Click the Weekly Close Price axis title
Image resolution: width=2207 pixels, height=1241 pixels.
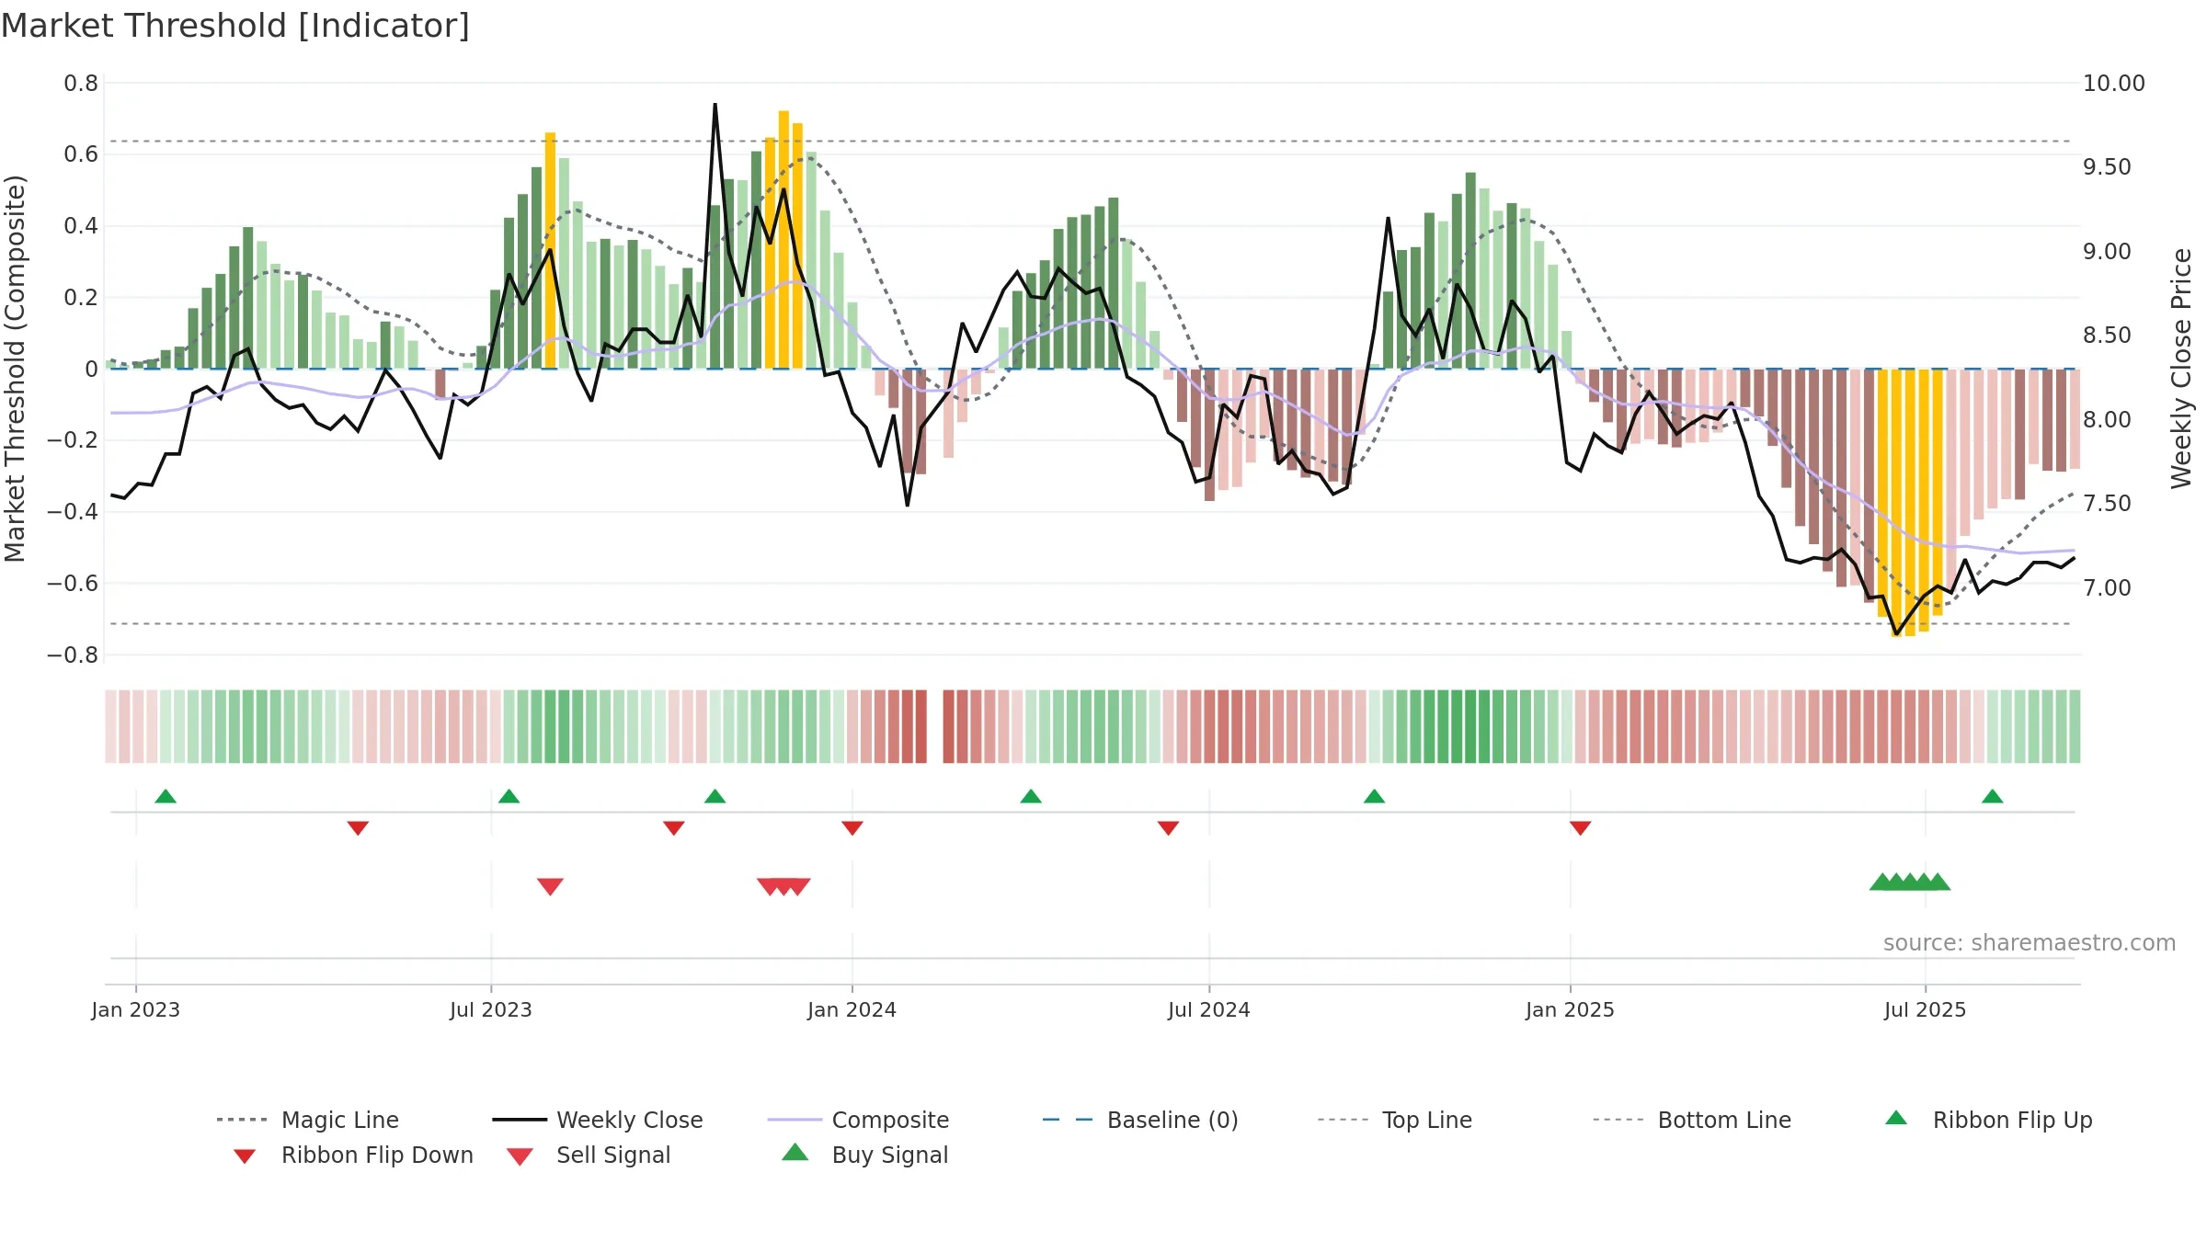coord(2181,368)
